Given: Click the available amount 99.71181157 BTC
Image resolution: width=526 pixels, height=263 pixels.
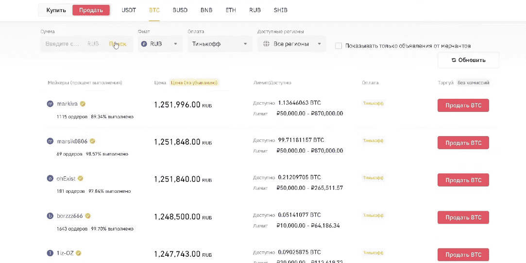Looking at the screenshot, I should click(x=301, y=140).
